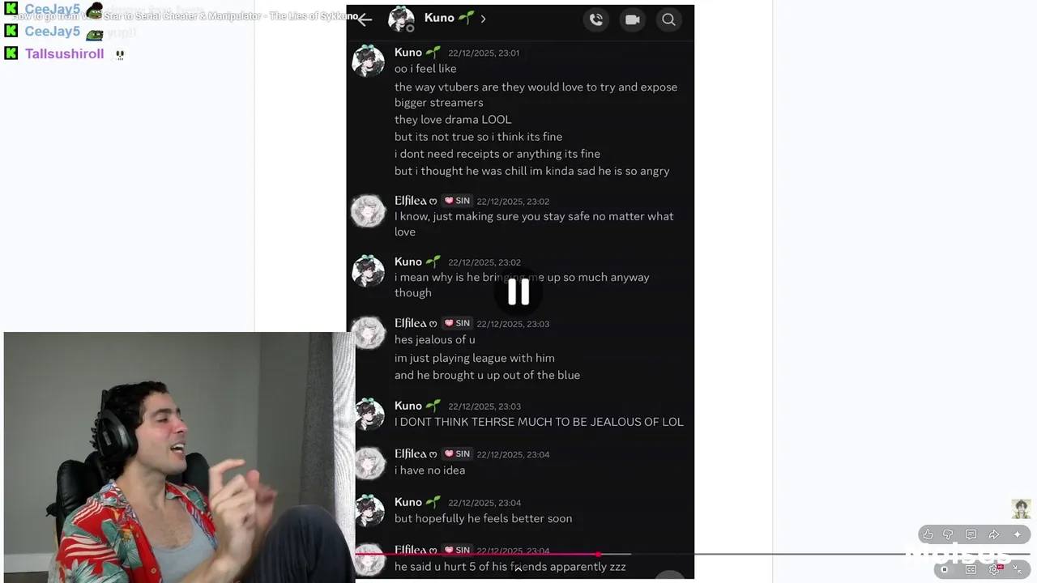The image size is (1037, 583).
Task: Open the video quality settings gear
Action: (995, 569)
